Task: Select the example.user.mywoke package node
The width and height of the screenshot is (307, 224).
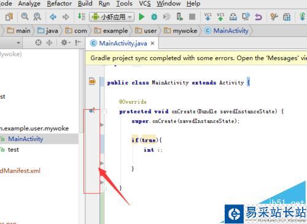Action: click(x=34, y=128)
